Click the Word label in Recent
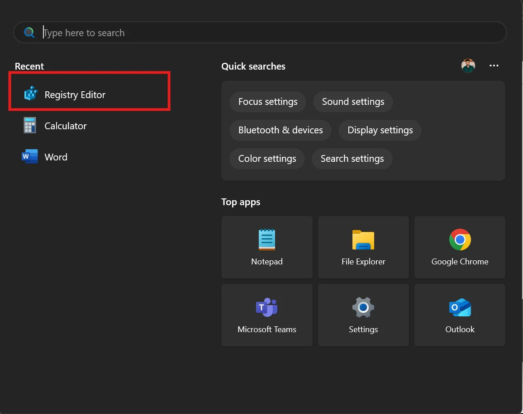 (56, 157)
